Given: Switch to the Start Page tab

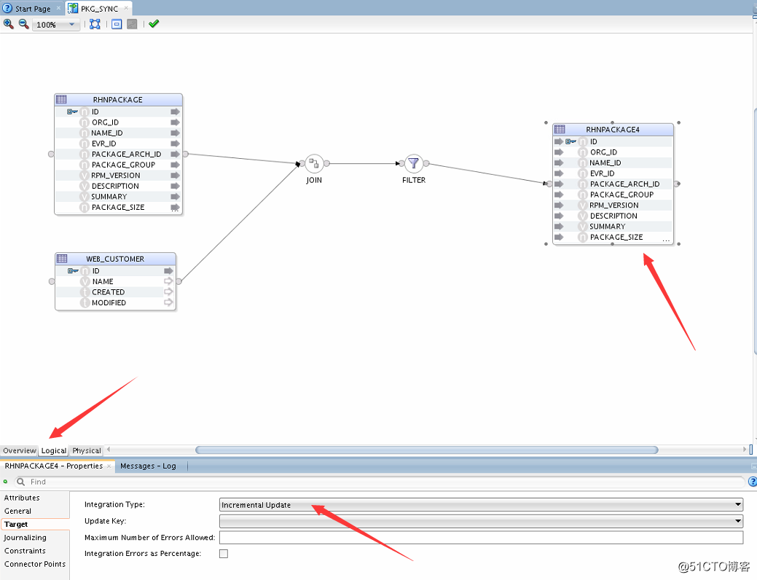Looking at the screenshot, I should tap(32, 9).
